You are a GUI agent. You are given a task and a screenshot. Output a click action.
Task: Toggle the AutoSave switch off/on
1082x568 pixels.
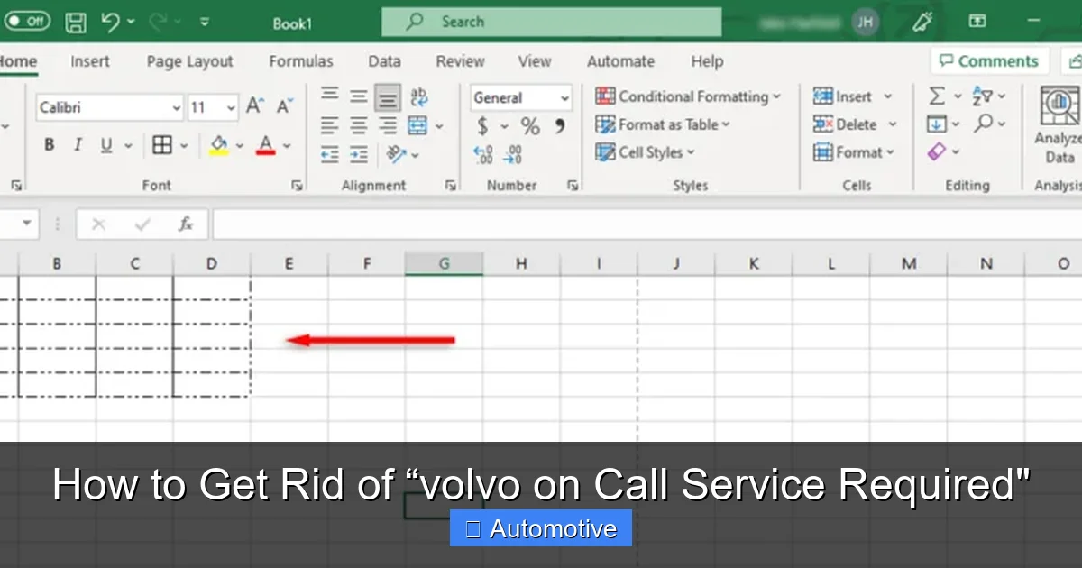click(x=27, y=22)
